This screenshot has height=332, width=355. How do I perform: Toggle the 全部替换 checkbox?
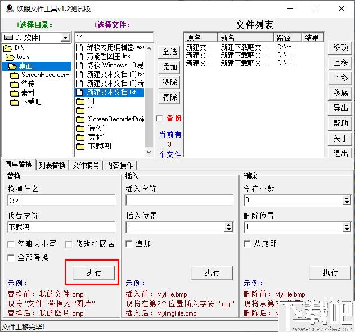point(11,258)
